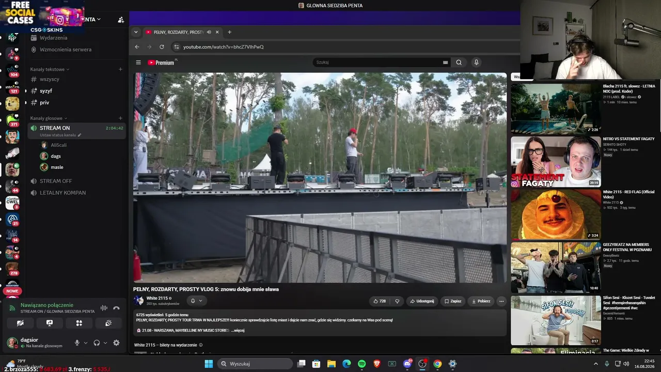Turn on the camera in Discord

[x=20, y=323]
